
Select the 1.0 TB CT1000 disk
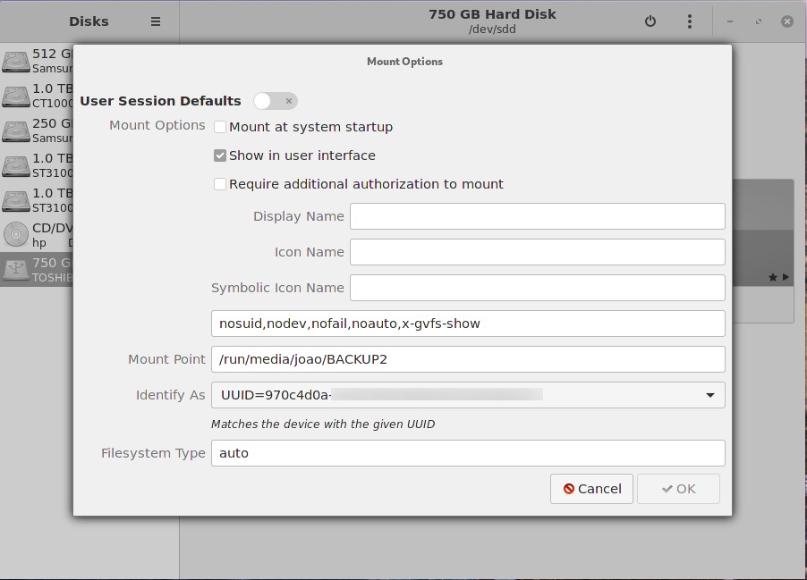[x=37, y=96]
